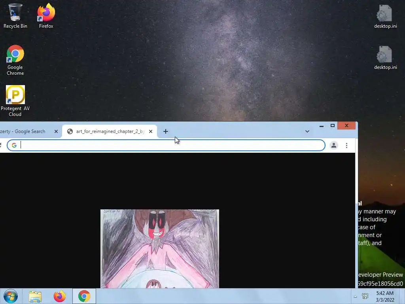Viewport: 405px width, 304px height.
Task: Open the Chrome three-dot menu
Action: click(x=346, y=145)
